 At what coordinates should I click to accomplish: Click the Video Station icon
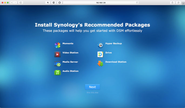click(58, 54)
